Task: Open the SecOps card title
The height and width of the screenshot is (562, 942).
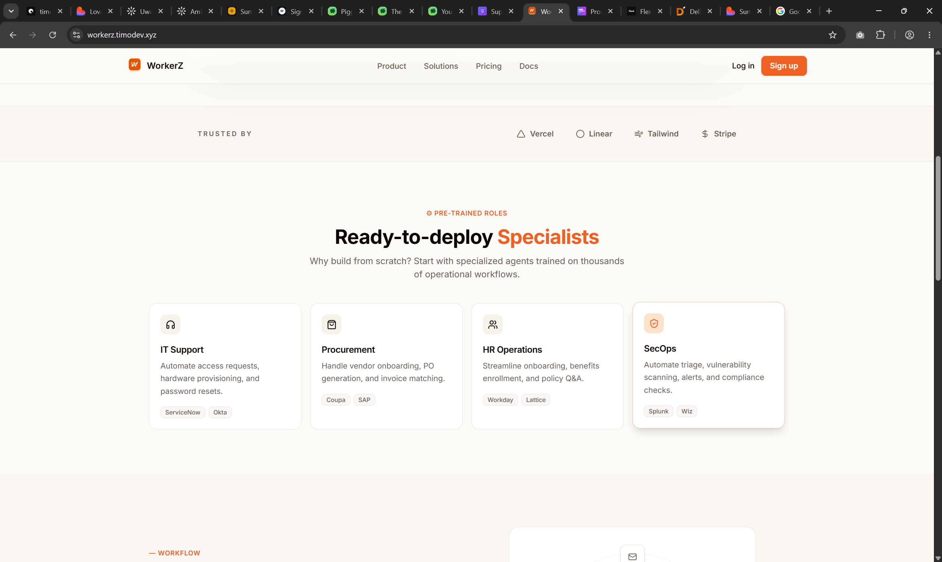Action: (660, 348)
